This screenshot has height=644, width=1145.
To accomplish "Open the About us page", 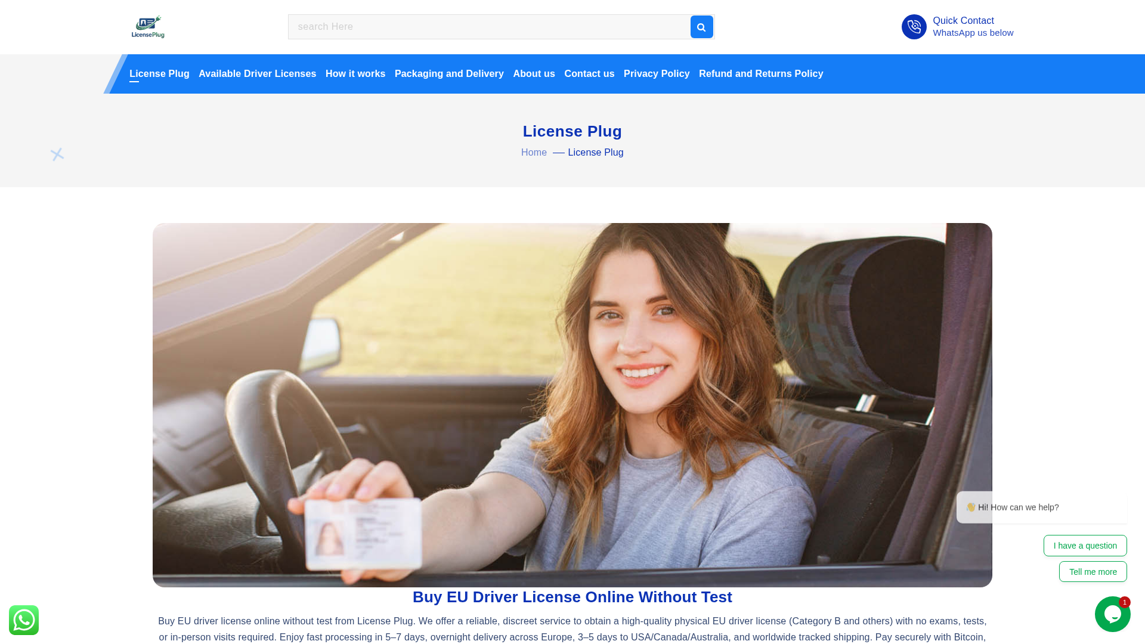I will (534, 74).
